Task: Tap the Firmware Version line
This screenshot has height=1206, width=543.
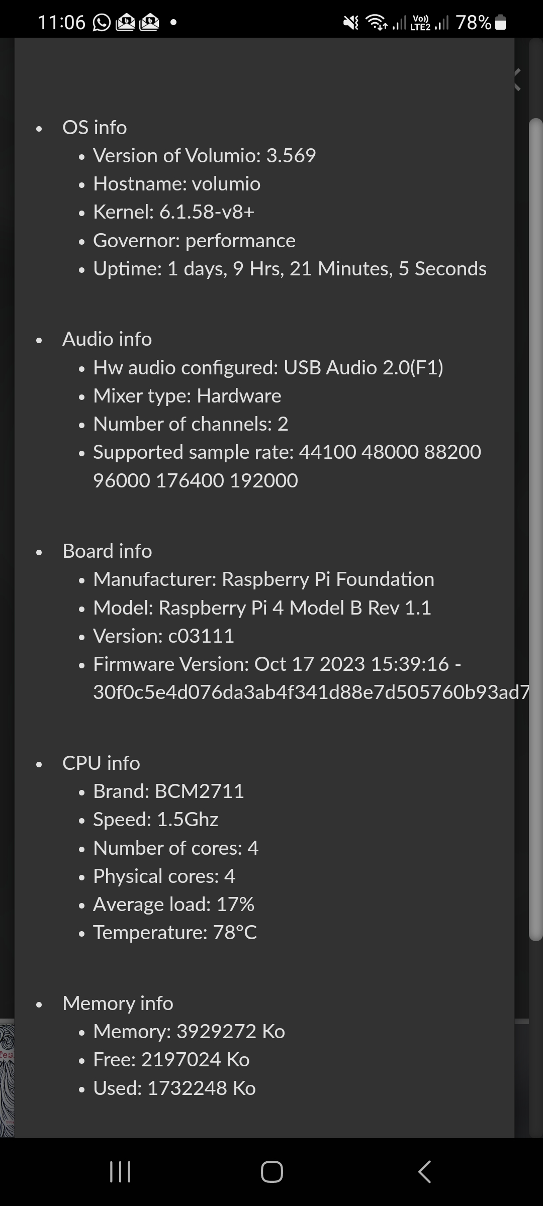Action: (277, 664)
